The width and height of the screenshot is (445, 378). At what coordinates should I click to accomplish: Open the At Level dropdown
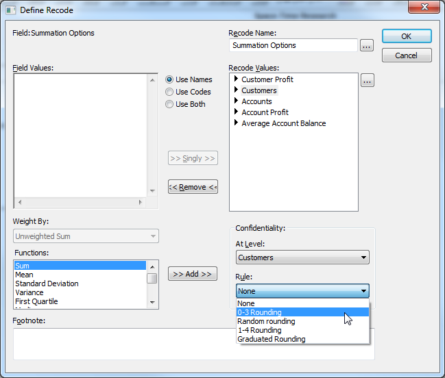(302, 257)
